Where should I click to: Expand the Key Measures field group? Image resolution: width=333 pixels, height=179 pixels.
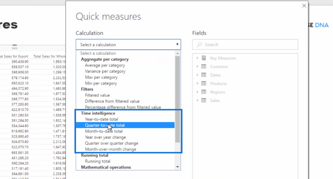point(197,58)
